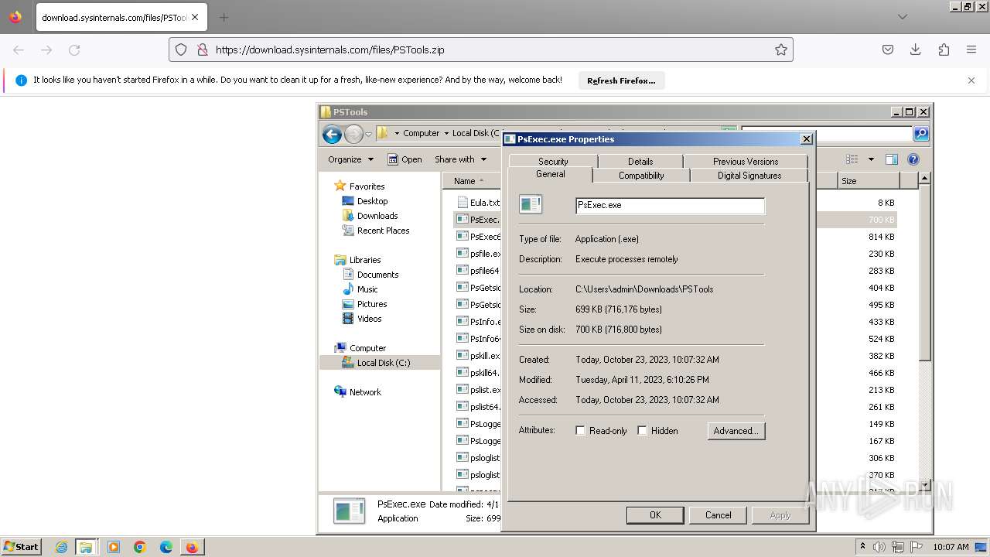Image resolution: width=990 pixels, height=557 pixels.
Task: Select Recent Places in navigation pane
Action: [383, 231]
